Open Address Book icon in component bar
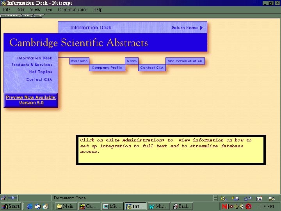Viewport: 281px width, 211px height. point(259,198)
